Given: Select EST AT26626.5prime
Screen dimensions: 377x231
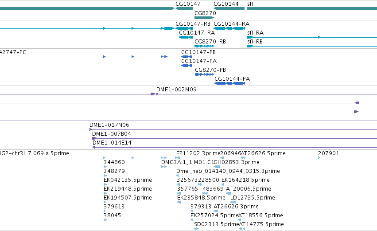Looking at the screenshot, I should coord(263,153).
